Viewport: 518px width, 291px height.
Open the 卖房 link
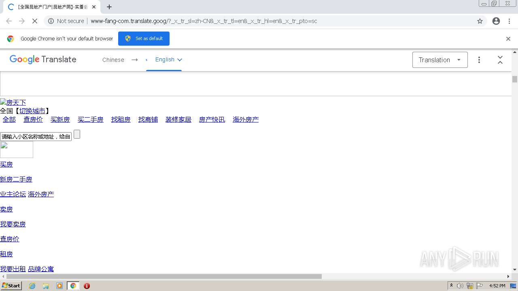point(6,209)
